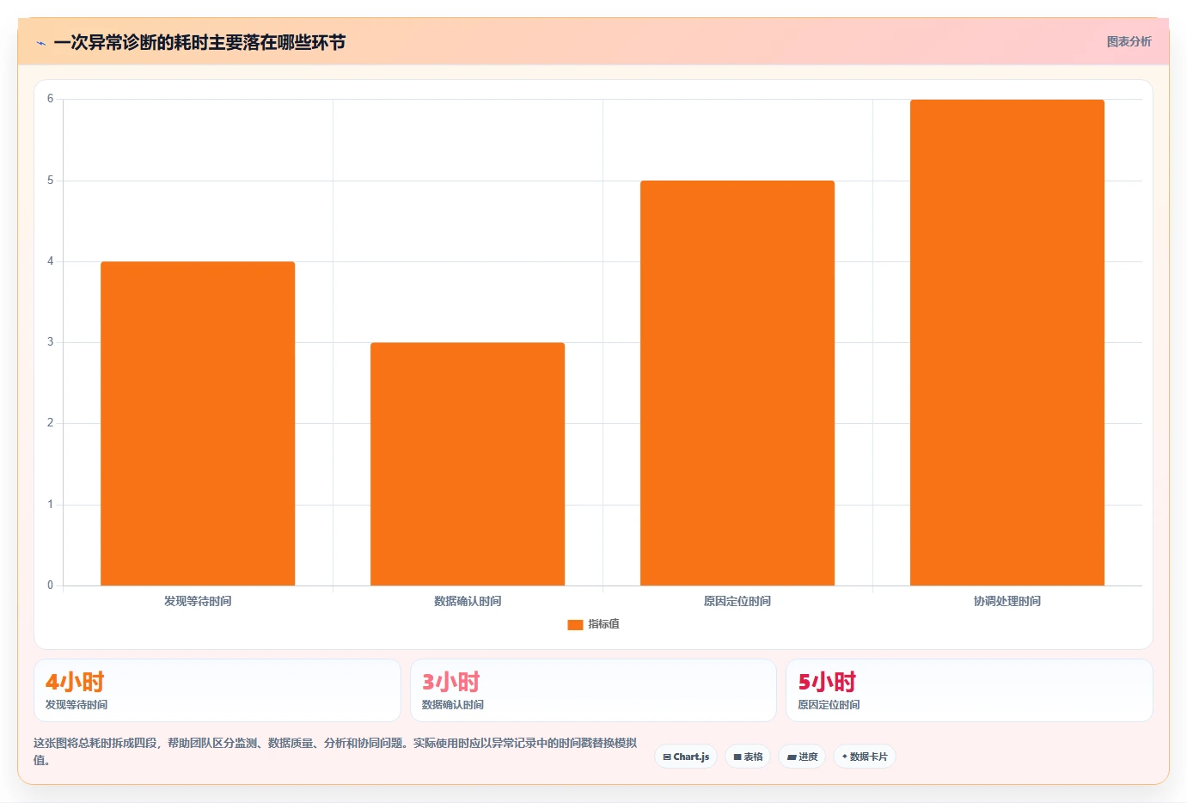Screen dimensions: 1187x803
Task: Open the 3小时 数据确认时间 data card
Action: (593, 690)
